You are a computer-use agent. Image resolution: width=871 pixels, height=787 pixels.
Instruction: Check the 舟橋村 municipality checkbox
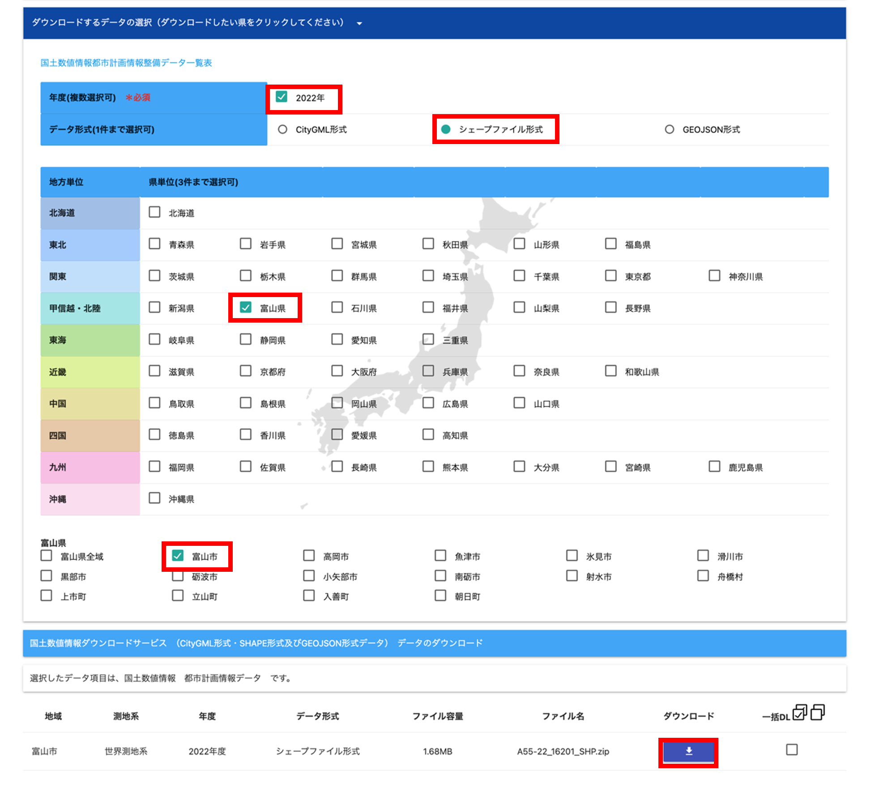pos(703,576)
